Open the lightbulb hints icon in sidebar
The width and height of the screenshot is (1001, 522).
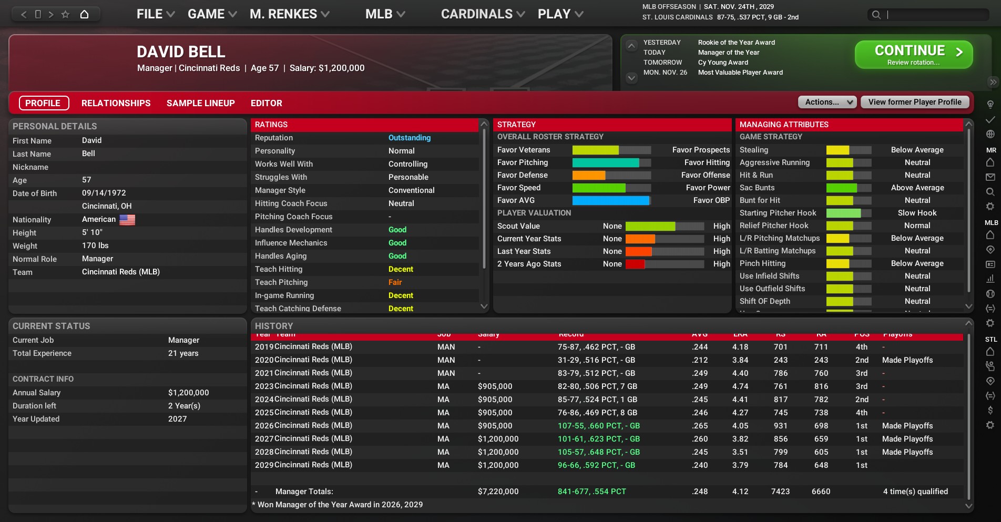pyautogui.click(x=990, y=104)
